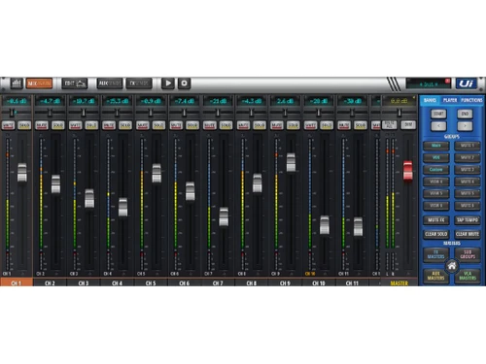Click the top bar status display

[428, 83]
